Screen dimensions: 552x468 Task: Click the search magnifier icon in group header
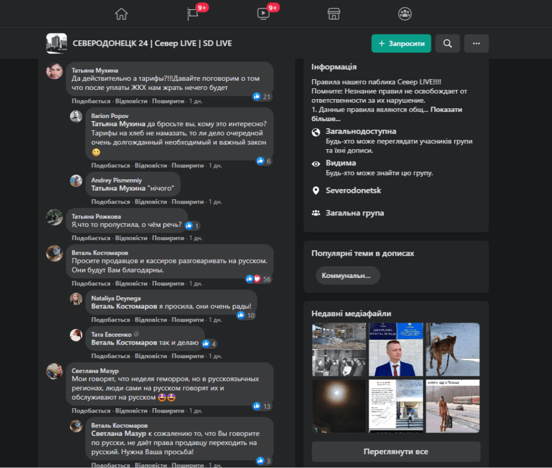[447, 44]
